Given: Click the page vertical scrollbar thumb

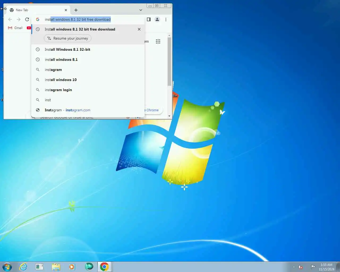Looking at the screenshot, I should (x=169, y=62).
